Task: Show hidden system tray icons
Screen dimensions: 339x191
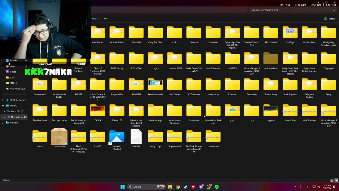Action: 295,187
